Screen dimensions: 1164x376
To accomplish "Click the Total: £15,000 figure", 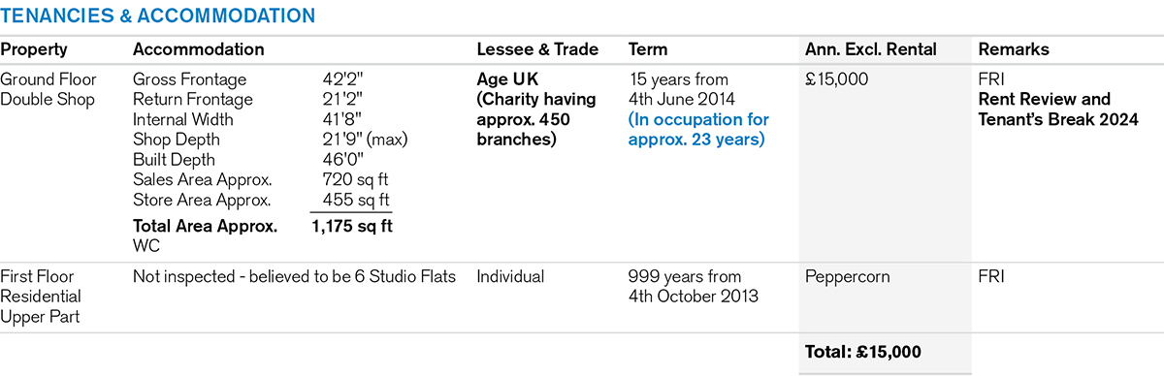I will tap(863, 352).
